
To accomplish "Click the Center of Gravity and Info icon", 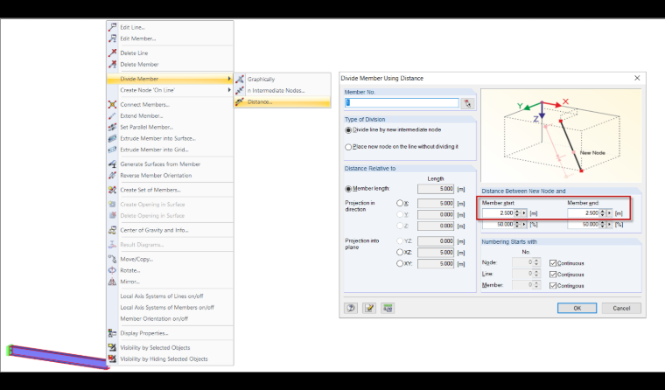I will point(112,230).
